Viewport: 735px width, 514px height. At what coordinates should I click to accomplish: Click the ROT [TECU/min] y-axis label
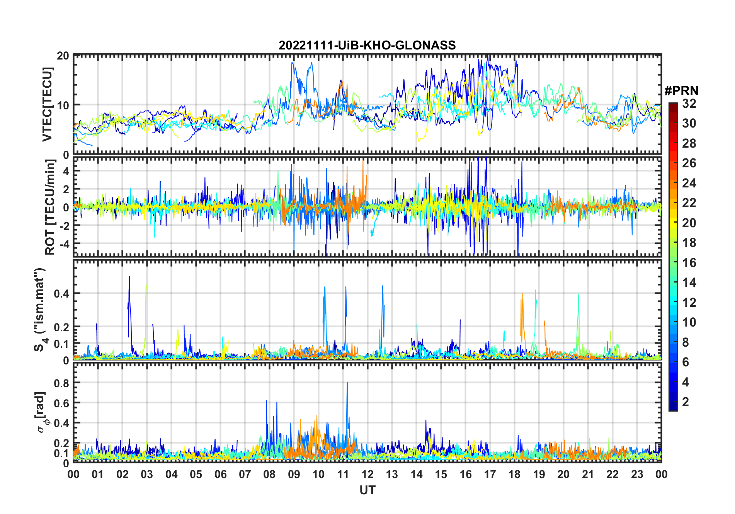pos(50,207)
